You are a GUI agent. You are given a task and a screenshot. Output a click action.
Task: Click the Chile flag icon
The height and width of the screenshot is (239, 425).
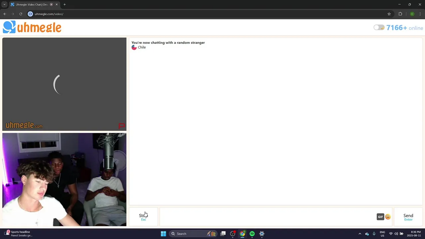[x=134, y=47]
